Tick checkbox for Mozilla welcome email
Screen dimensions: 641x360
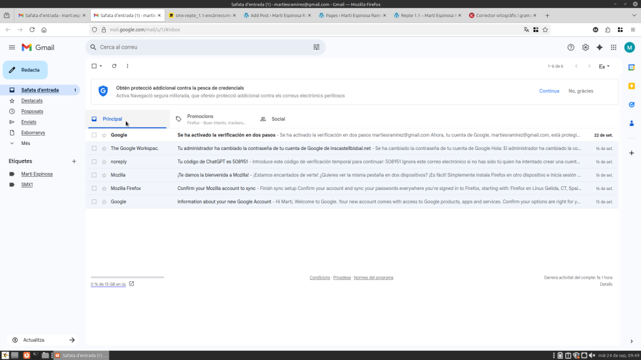click(x=94, y=175)
